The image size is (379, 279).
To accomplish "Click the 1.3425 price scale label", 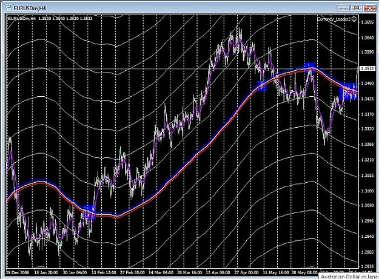I will point(367,99).
